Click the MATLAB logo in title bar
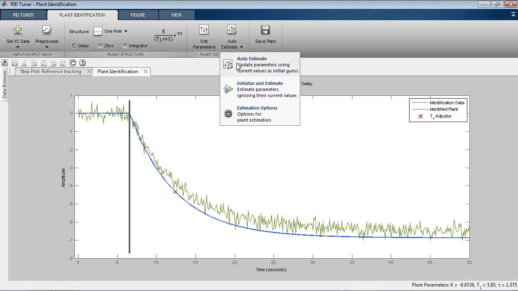The width and height of the screenshot is (518, 291). (4, 4)
